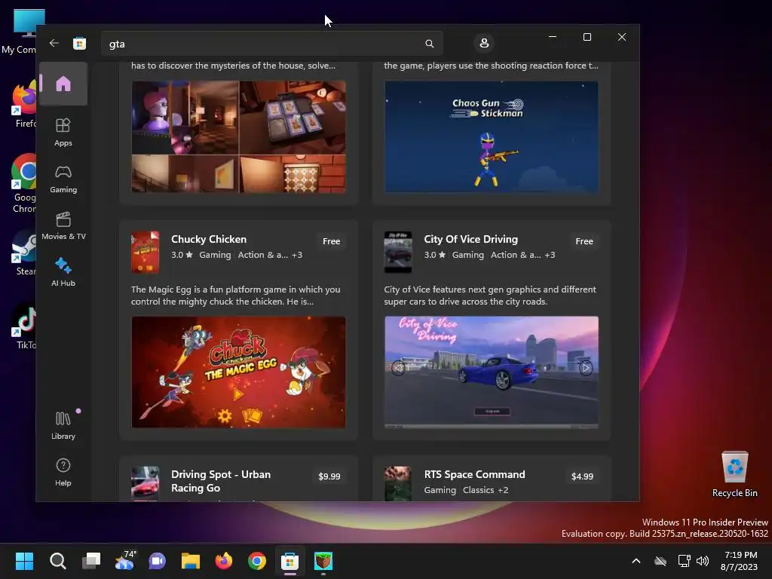The height and width of the screenshot is (579, 772).
Task: Open the Minecraft block taskbar icon
Action: (323, 561)
